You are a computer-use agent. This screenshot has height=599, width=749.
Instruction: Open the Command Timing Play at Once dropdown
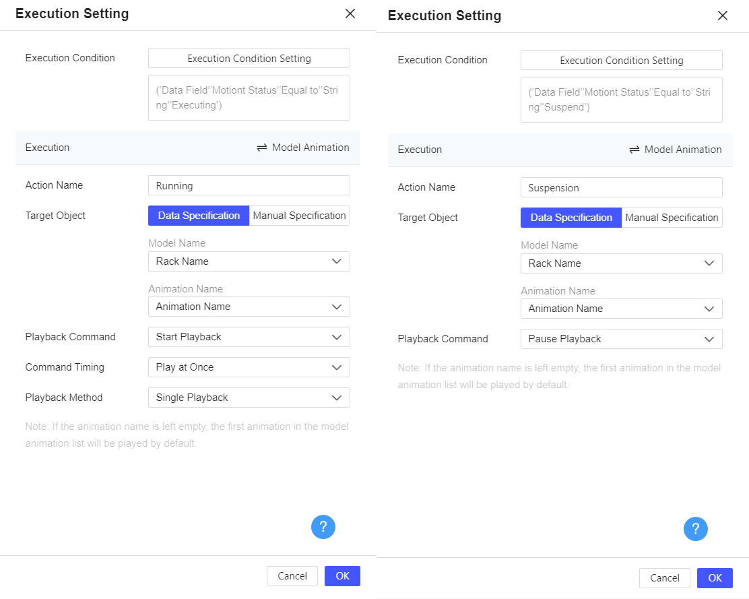click(x=249, y=367)
